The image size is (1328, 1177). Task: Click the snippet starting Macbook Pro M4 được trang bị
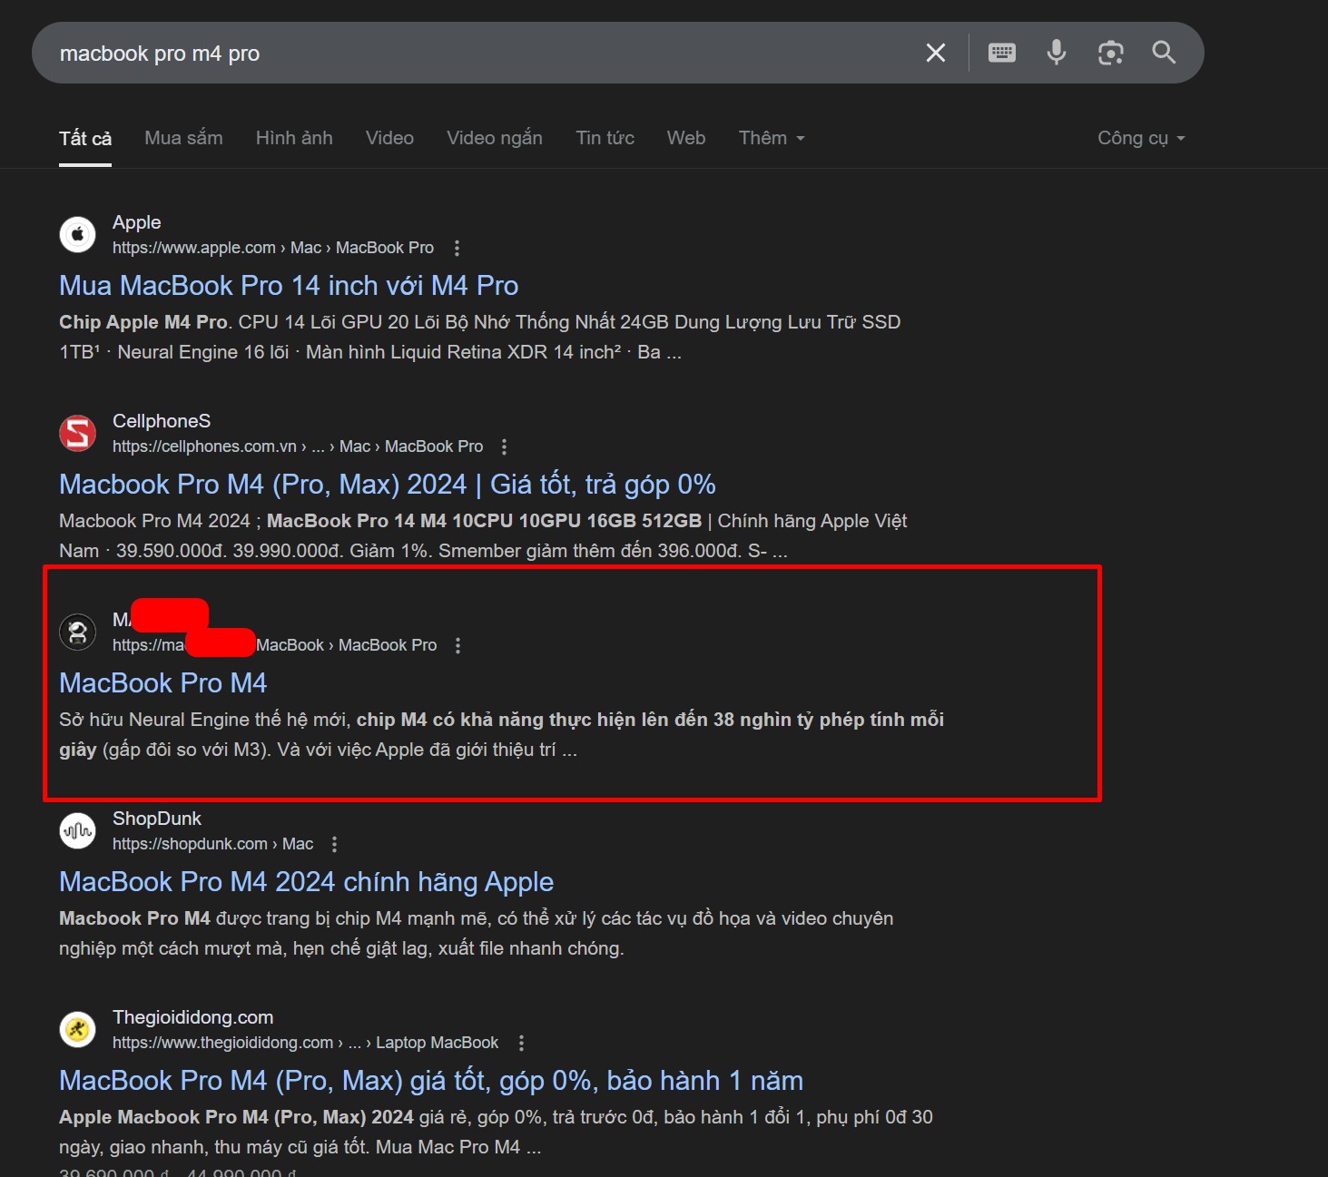coord(477,933)
